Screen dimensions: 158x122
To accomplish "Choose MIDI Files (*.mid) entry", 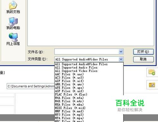I will (89, 108).
